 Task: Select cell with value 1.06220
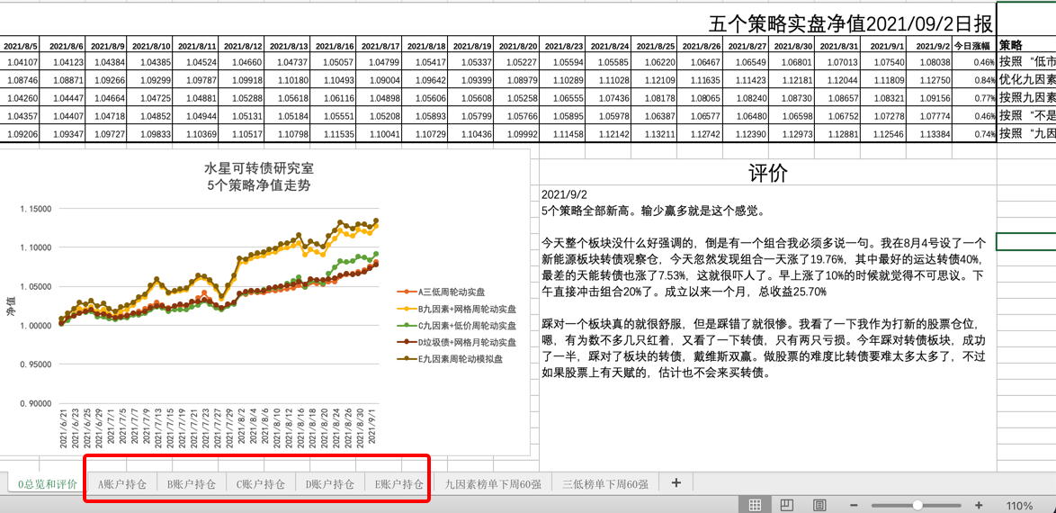click(x=656, y=62)
